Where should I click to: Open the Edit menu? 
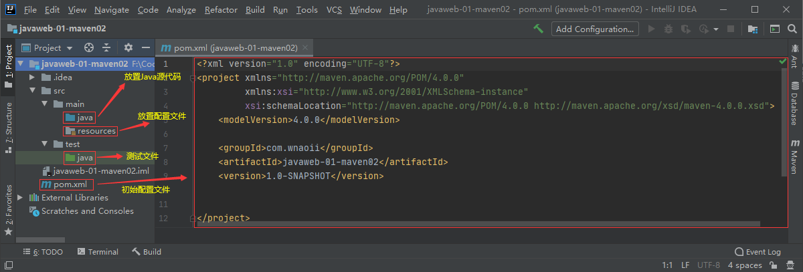[52, 10]
